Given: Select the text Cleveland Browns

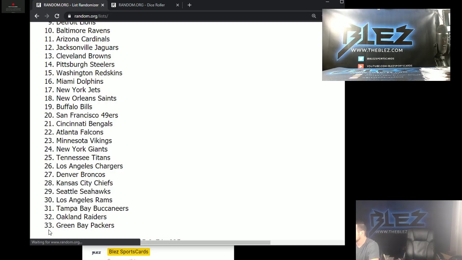Looking at the screenshot, I should coord(84,56).
